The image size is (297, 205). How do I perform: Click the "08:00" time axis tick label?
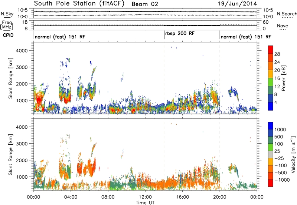(x=108, y=197)
